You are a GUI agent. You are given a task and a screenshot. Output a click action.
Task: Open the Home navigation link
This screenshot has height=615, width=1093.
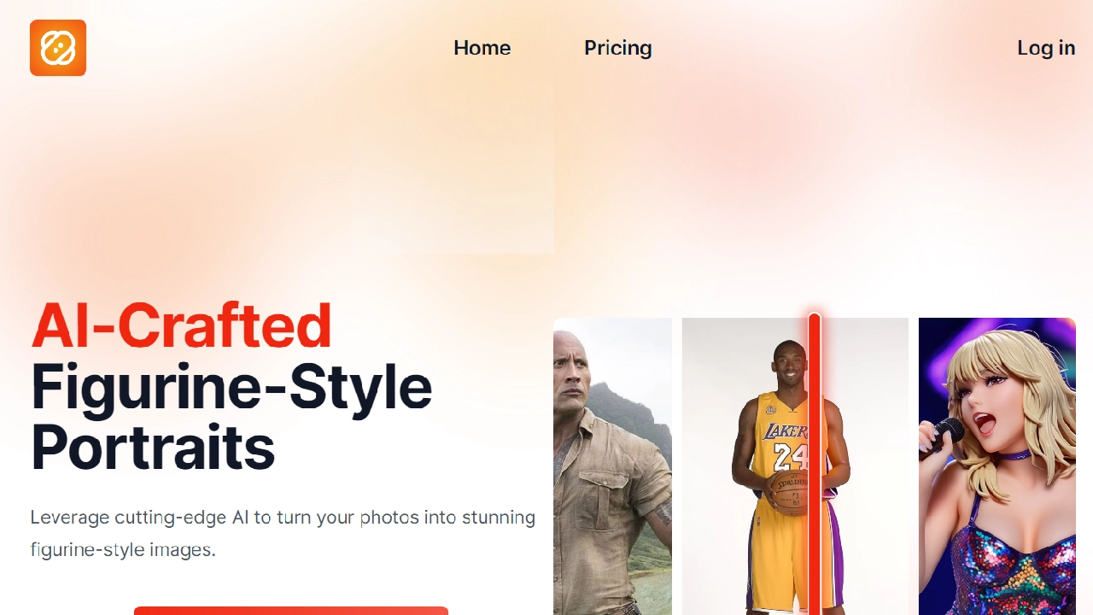tap(482, 48)
